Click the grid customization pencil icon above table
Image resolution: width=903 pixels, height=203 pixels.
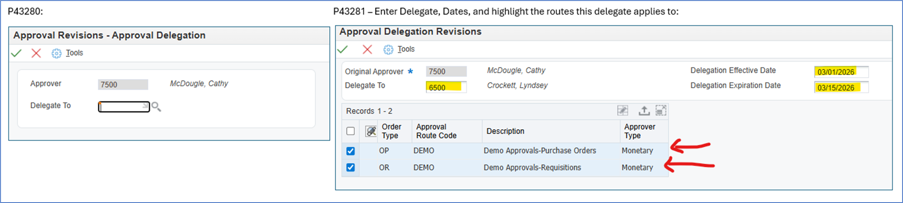[x=622, y=111]
